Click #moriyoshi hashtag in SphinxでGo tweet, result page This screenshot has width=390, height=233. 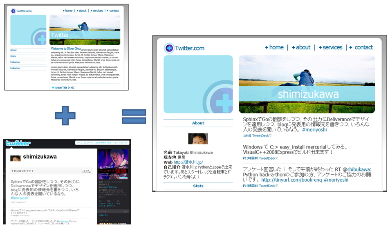pos(314,130)
